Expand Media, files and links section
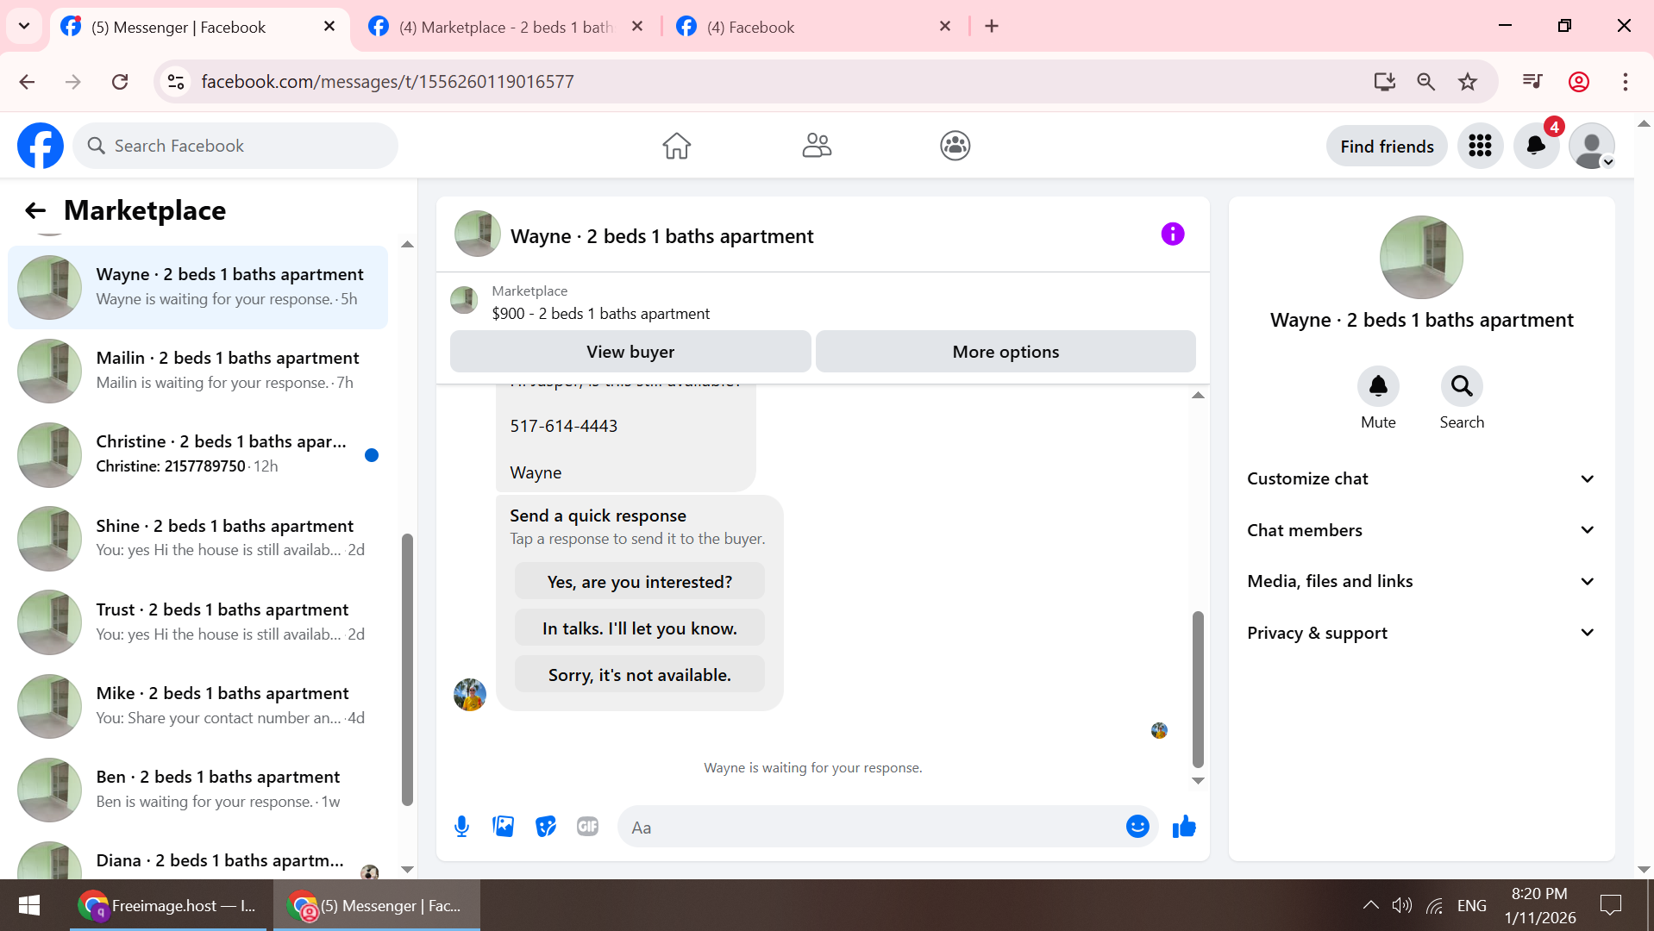1654x931 pixels. [1421, 582]
